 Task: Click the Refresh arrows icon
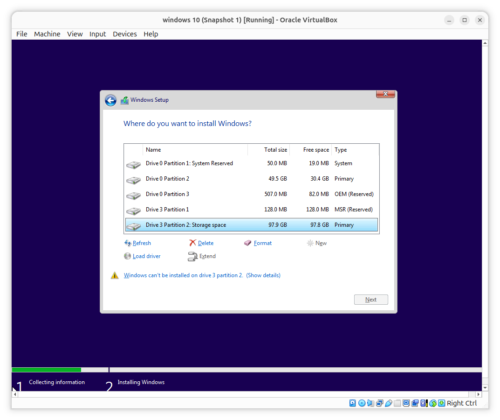pyautogui.click(x=128, y=243)
